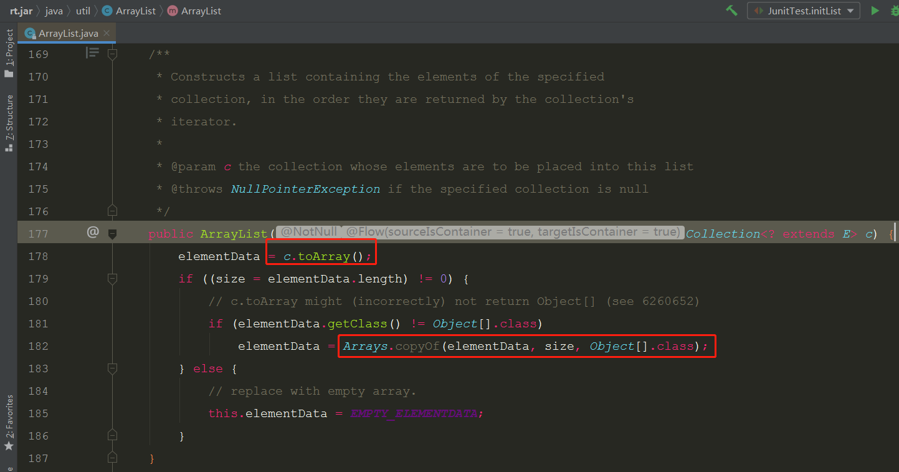Open the JunitTest.initList run configuration dropdown

pyautogui.click(x=803, y=11)
